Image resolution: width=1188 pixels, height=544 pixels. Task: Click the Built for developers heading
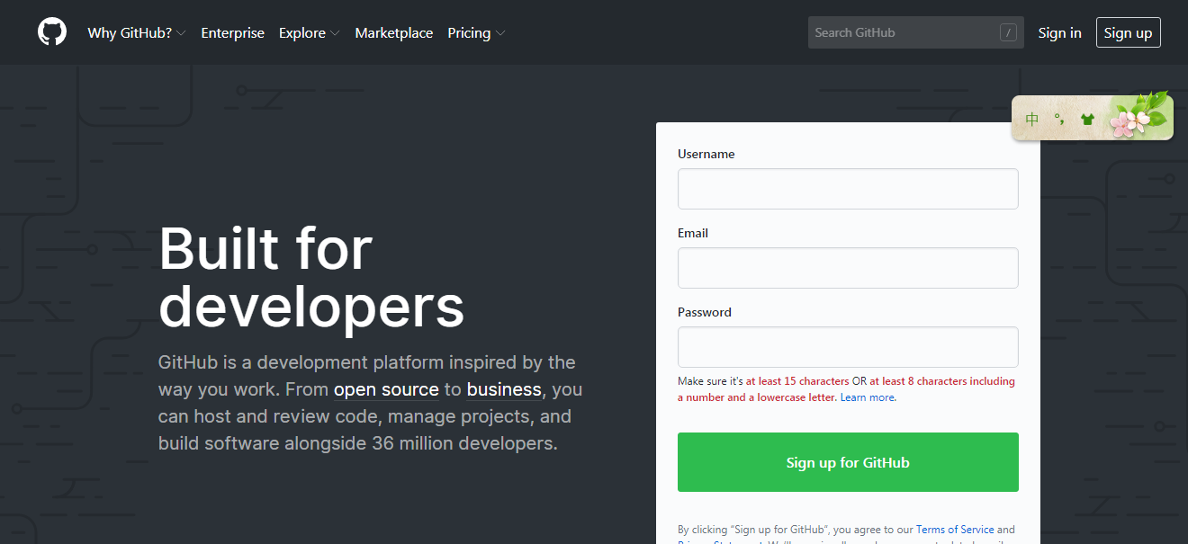[311, 278]
